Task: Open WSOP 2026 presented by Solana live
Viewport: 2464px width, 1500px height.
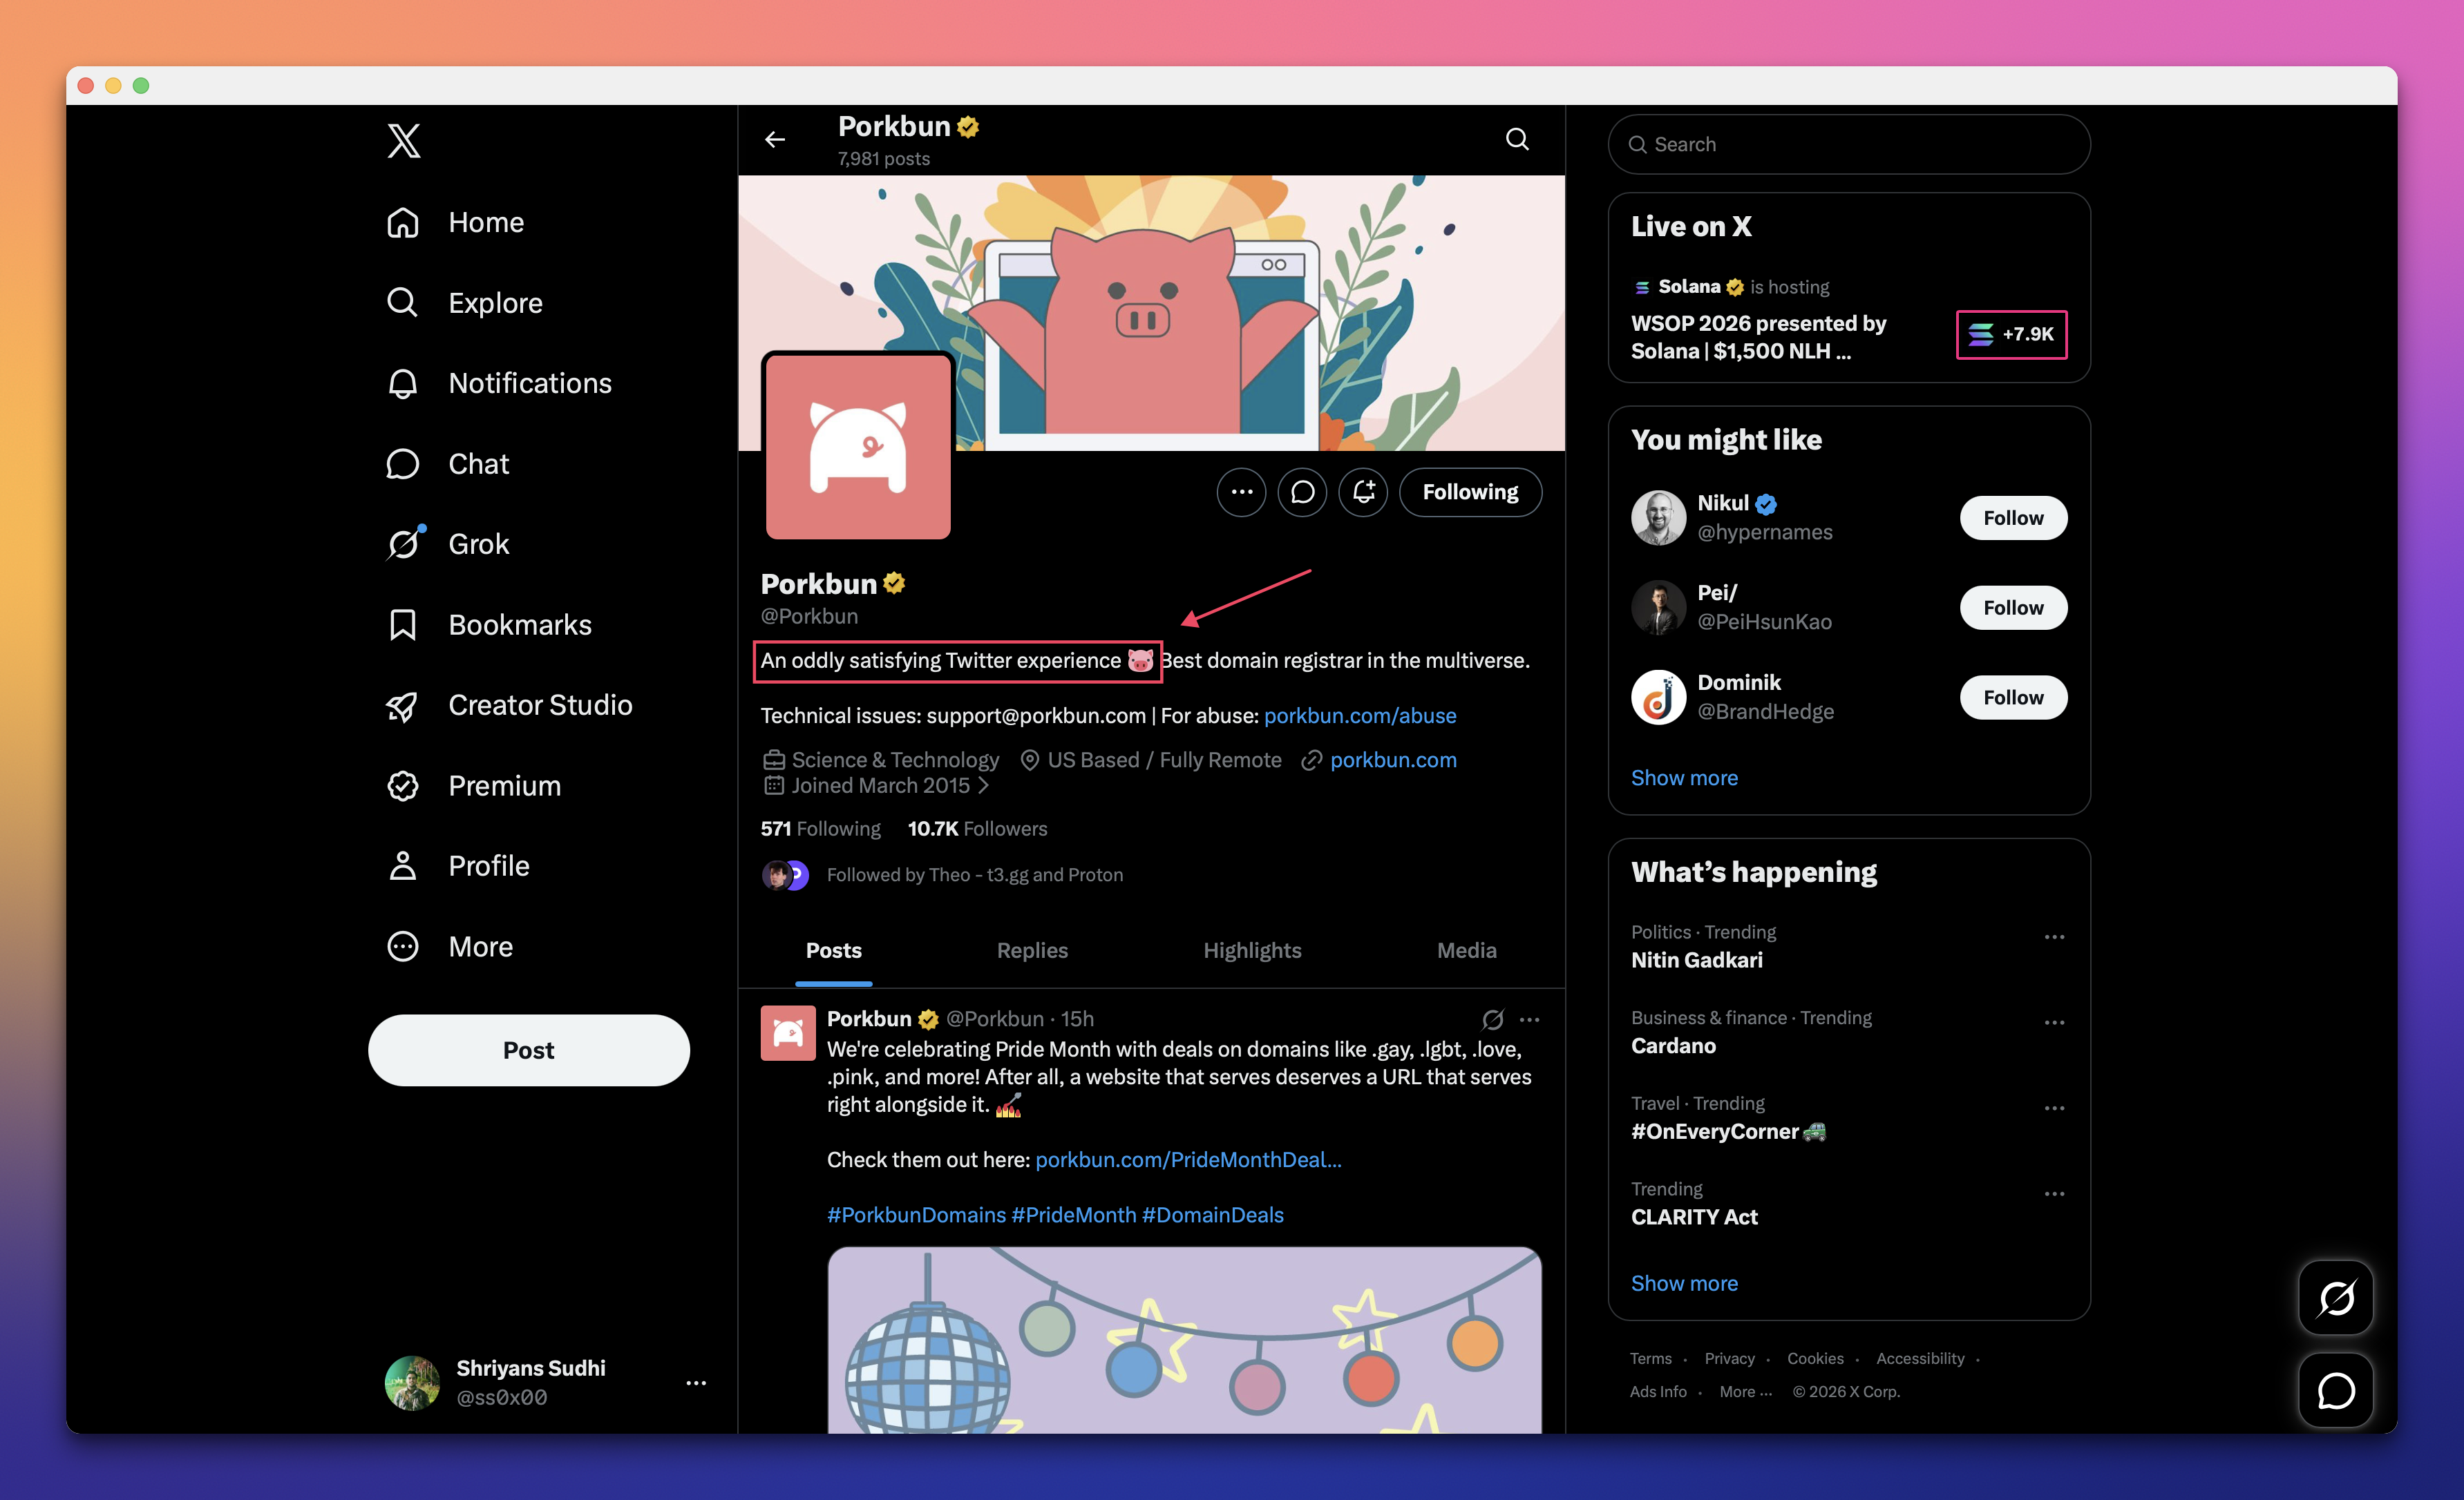Action: (x=1758, y=337)
